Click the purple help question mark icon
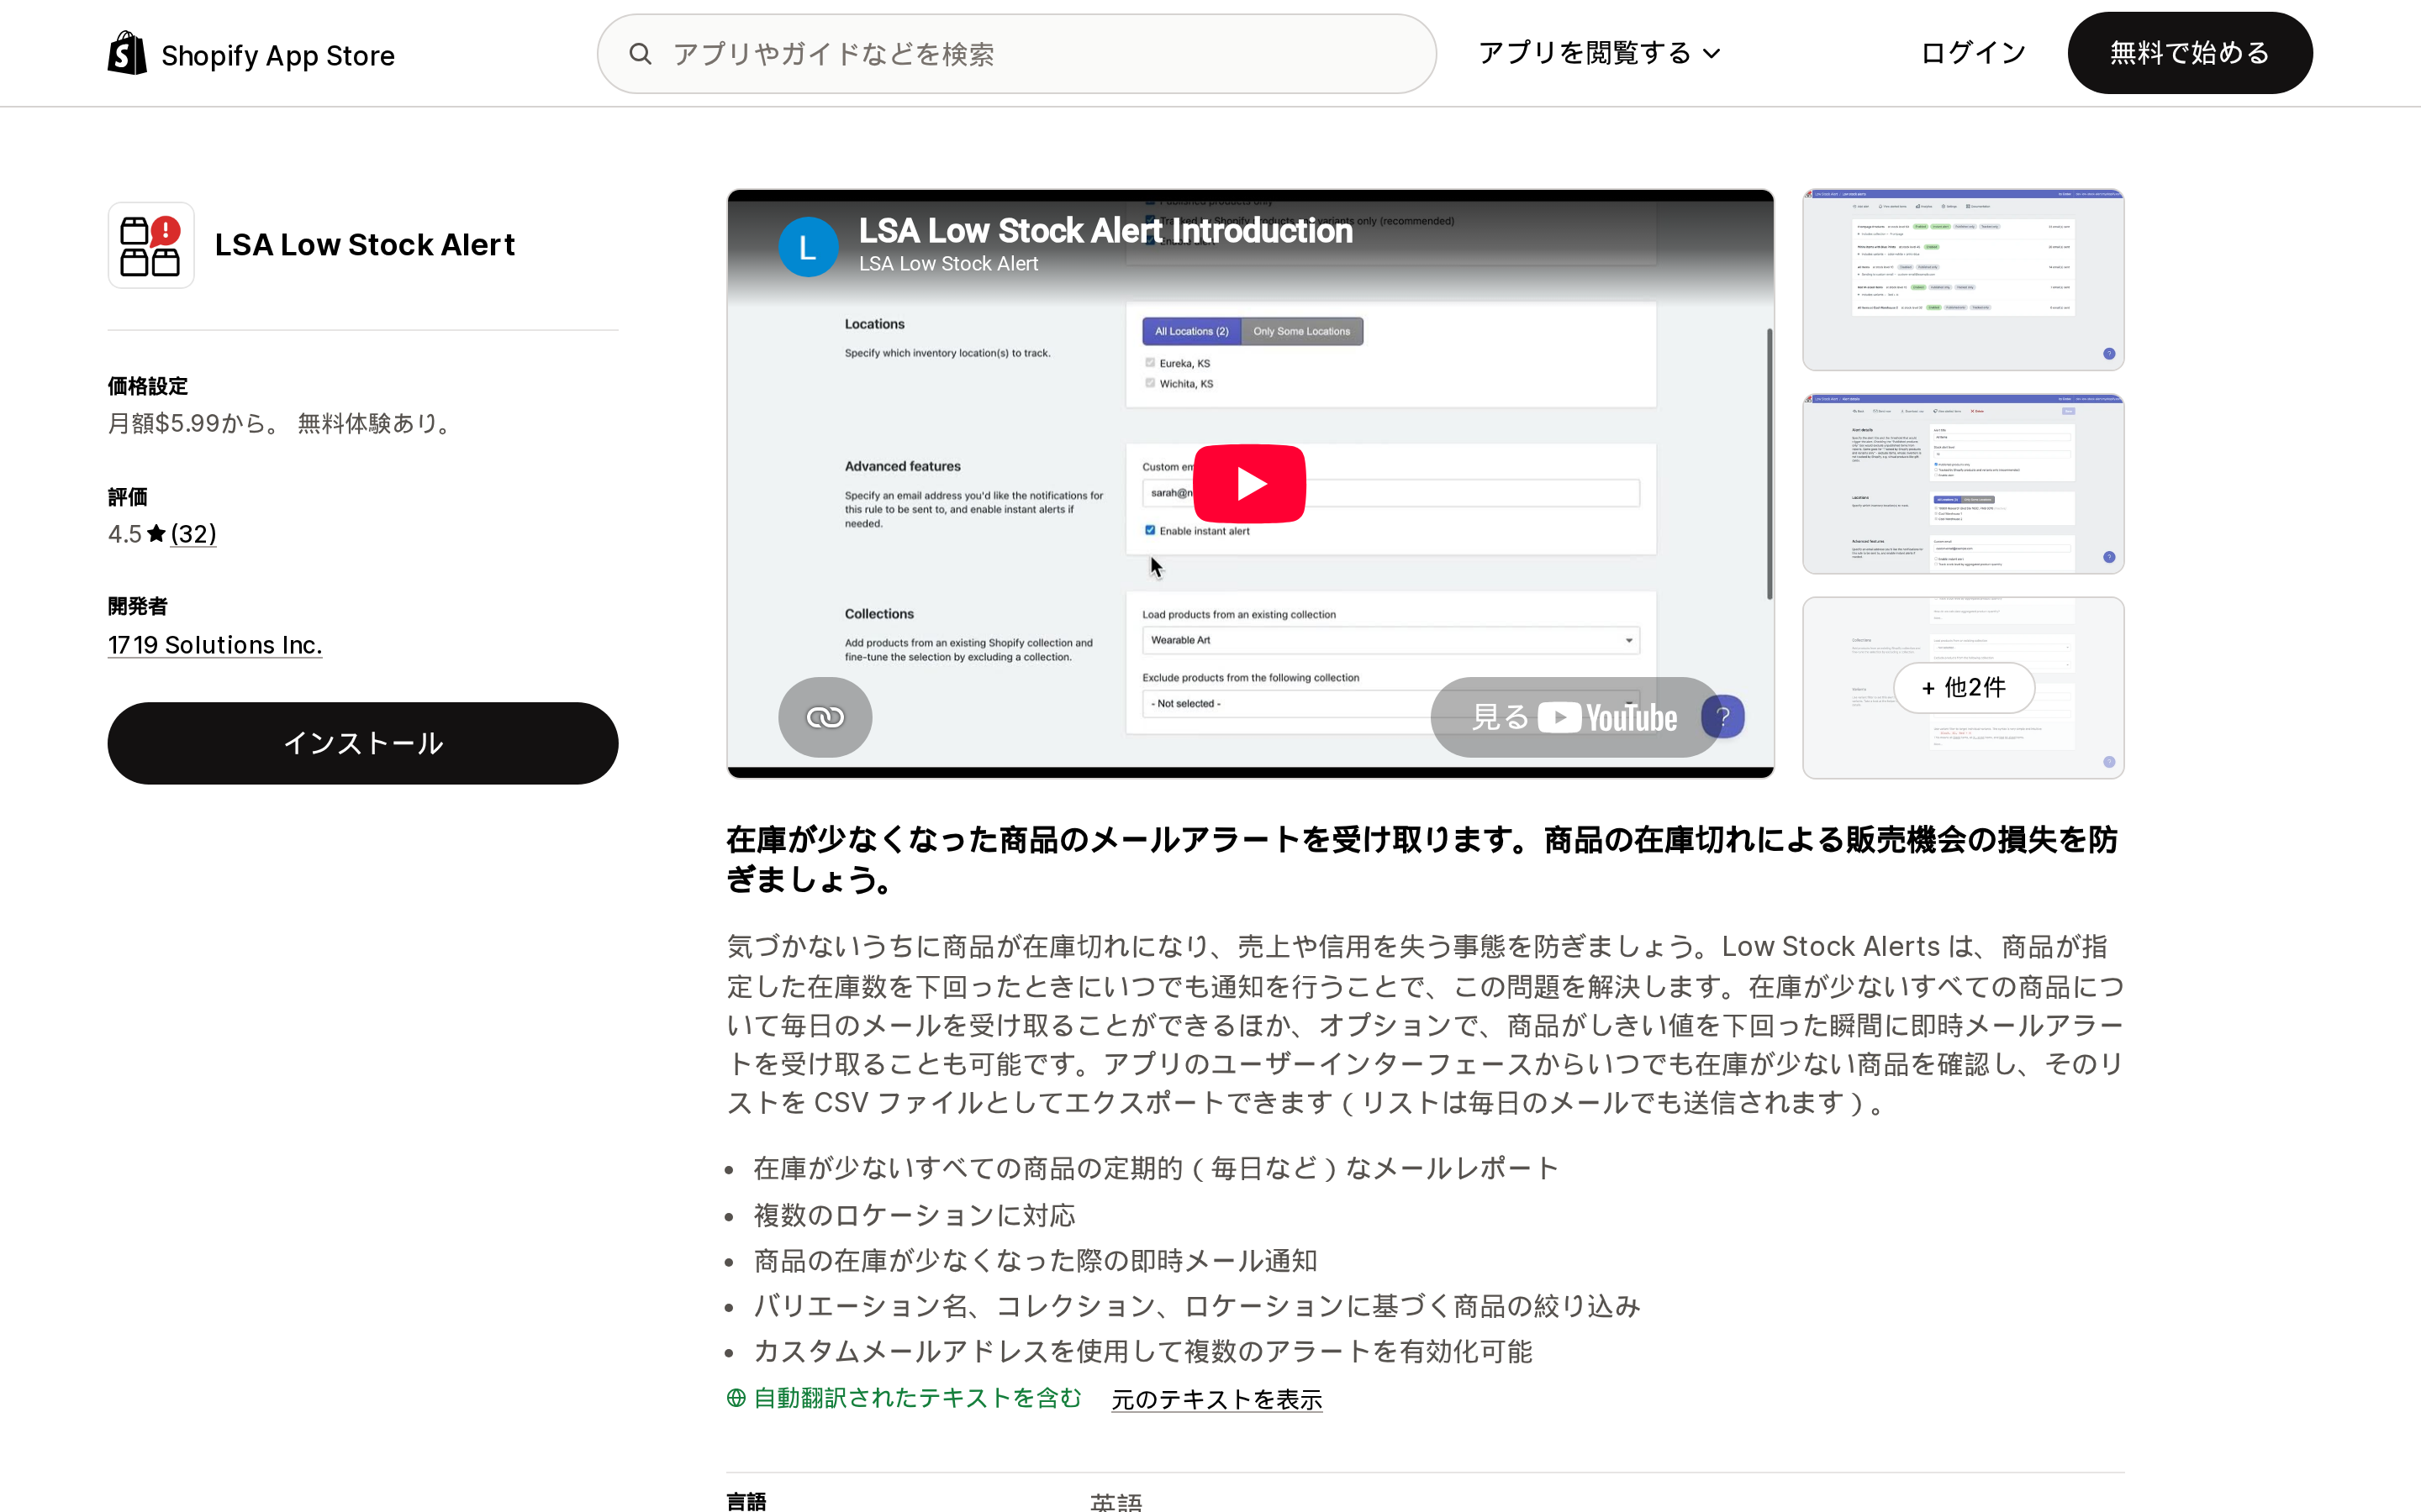The height and width of the screenshot is (1512, 2421). (1722, 717)
